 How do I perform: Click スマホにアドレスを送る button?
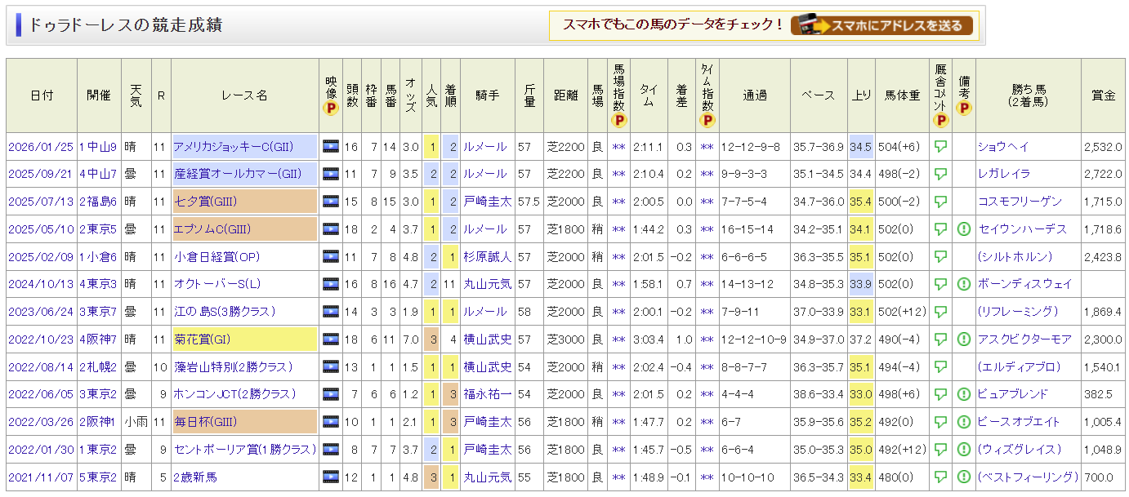point(881,25)
